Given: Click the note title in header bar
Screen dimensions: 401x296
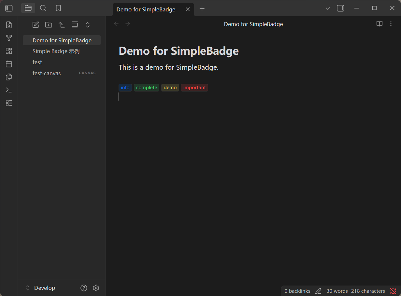Looking at the screenshot, I should point(253,24).
